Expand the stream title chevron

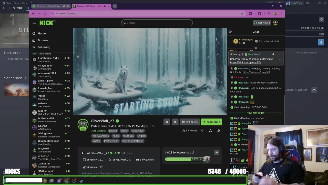153,126
